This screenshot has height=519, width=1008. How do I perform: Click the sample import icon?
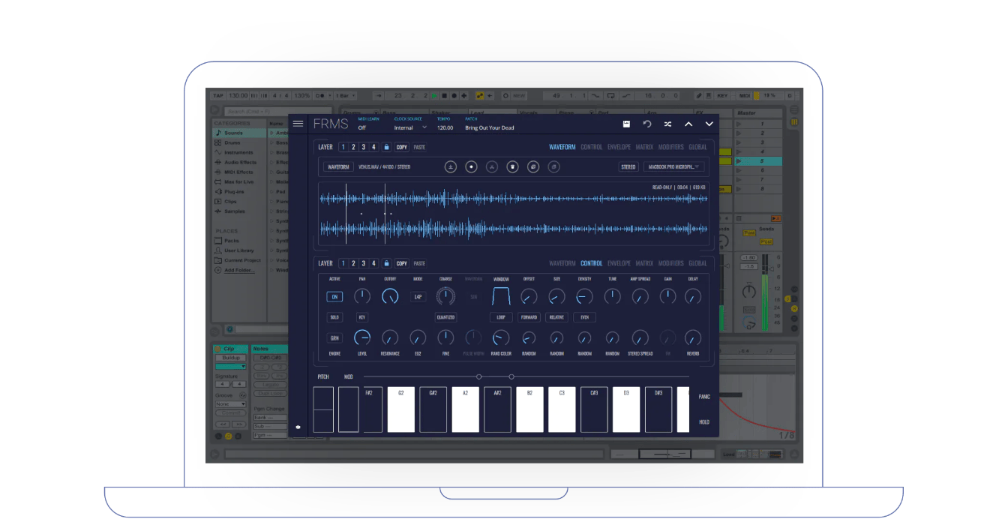coord(451,166)
